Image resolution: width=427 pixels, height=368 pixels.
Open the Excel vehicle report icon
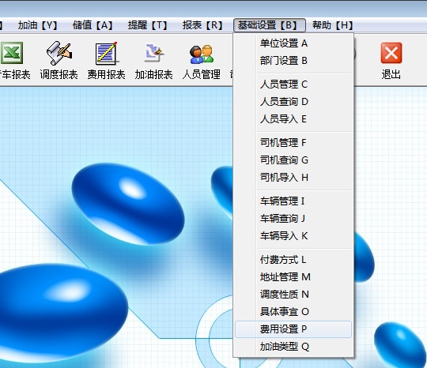[x=11, y=53]
